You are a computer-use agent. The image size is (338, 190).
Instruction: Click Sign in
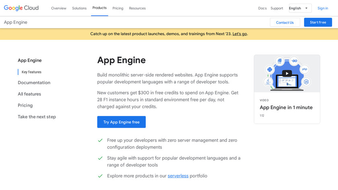click(x=323, y=8)
